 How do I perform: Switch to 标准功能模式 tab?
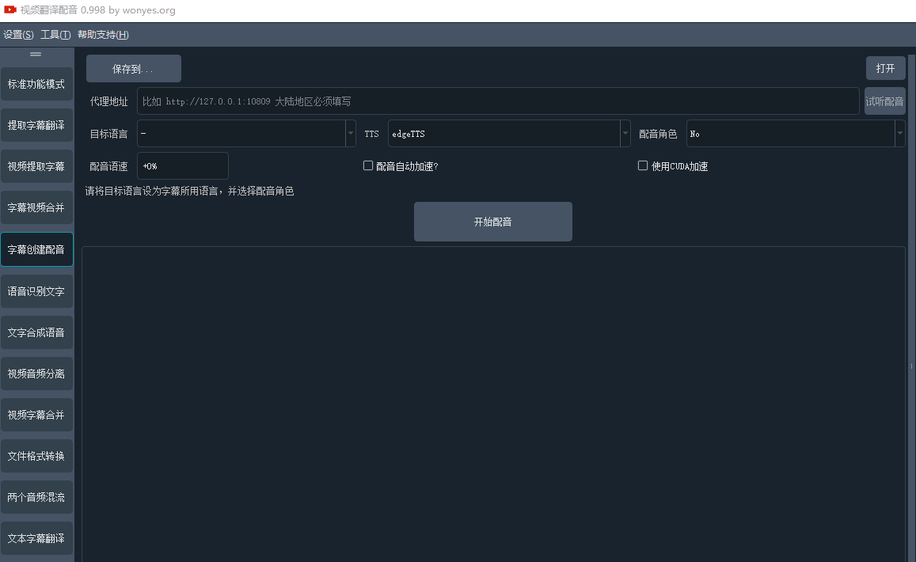(x=36, y=84)
